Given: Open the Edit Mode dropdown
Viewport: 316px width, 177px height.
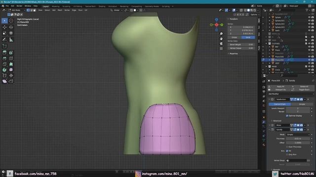Looking at the screenshot, I should tap(16, 10).
